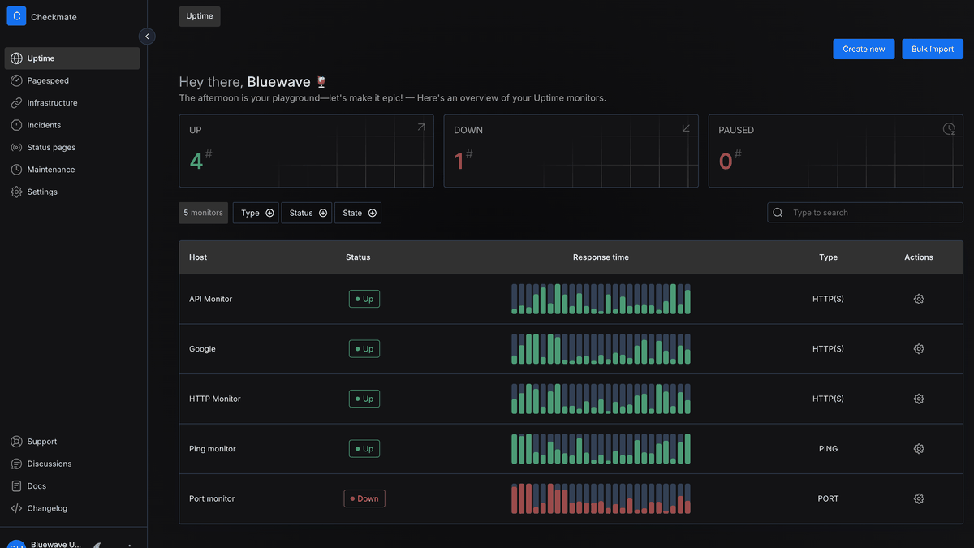Click the HTTP Monitor response time chart
Screen dimensions: 974x548
coord(601,399)
